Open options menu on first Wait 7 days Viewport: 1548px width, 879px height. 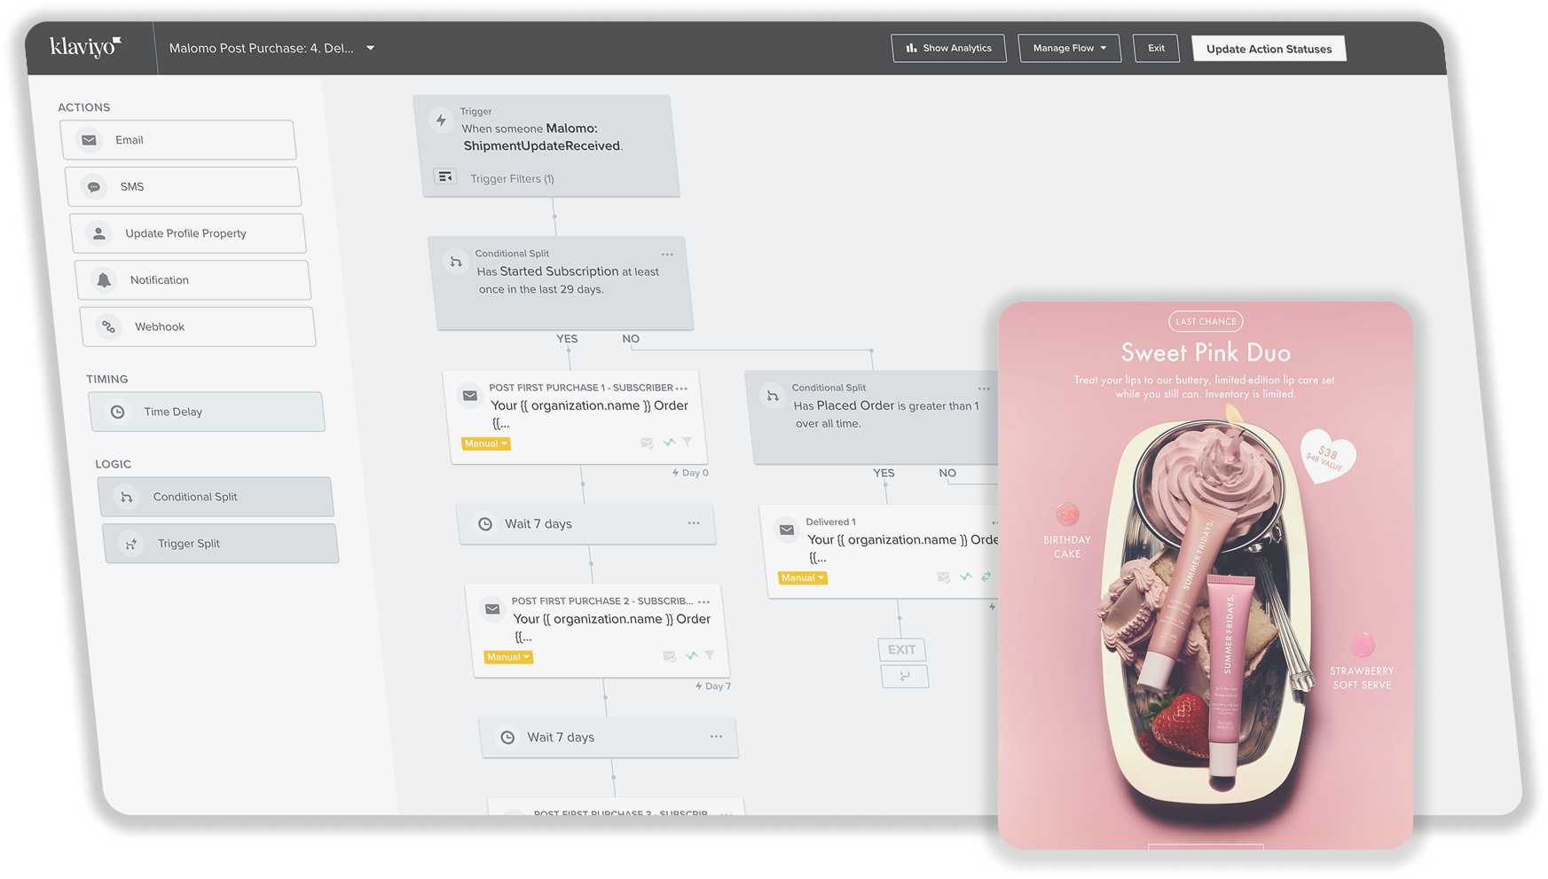694,523
